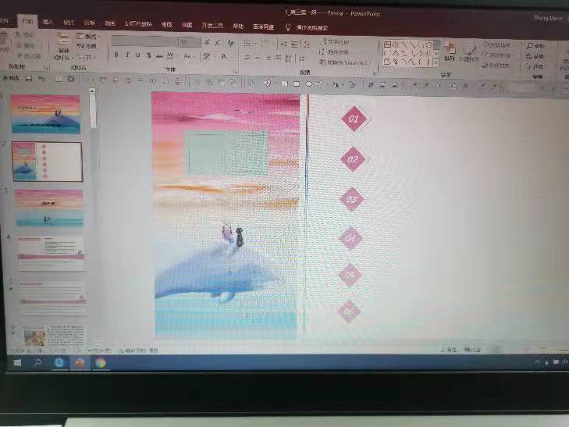
Task: Click the Arrange button
Action: [450, 51]
